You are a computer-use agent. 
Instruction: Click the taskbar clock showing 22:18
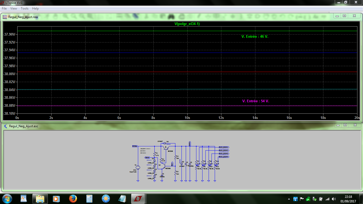348,199
